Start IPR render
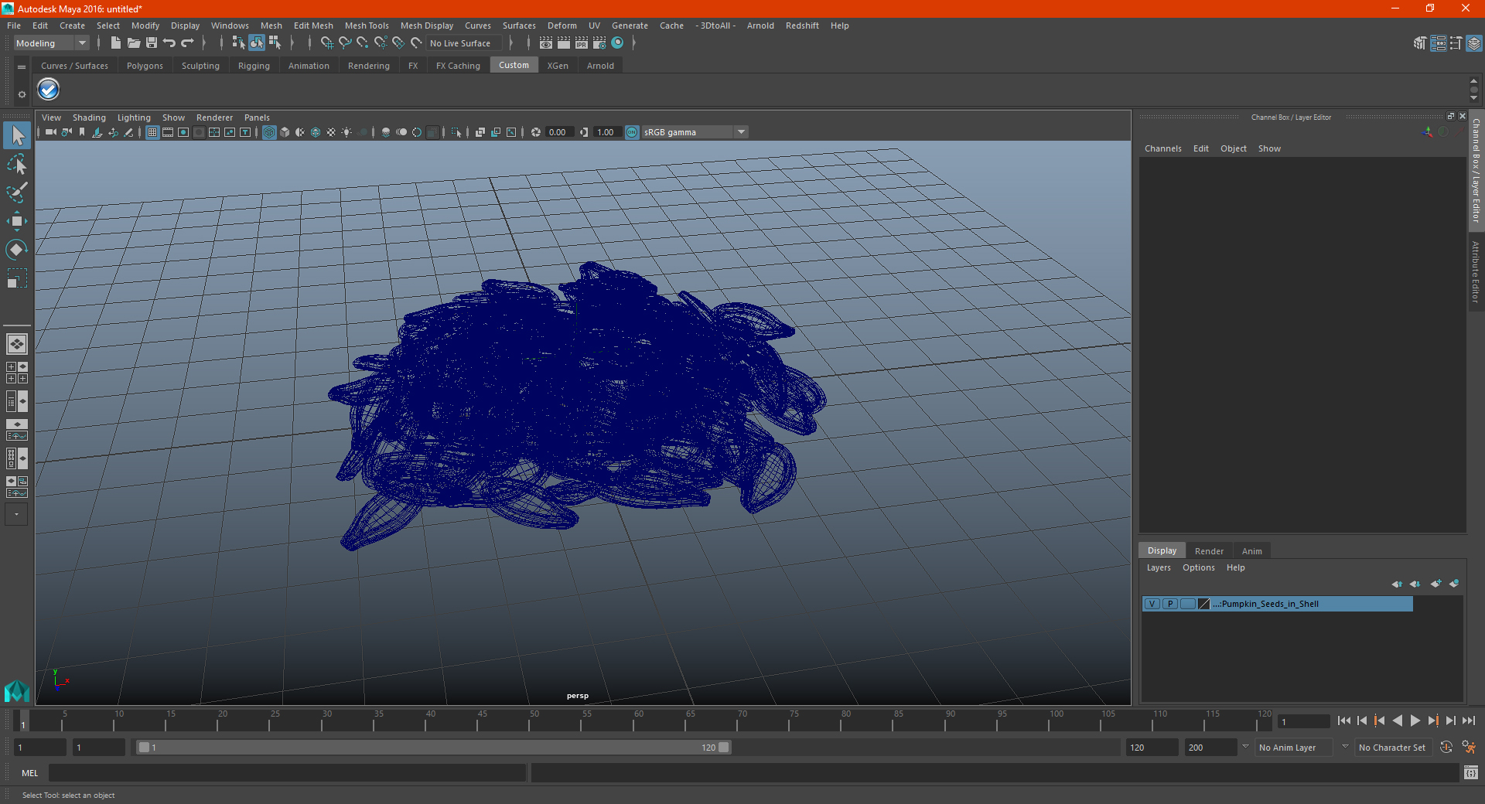This screenshot has width=1485, height=804. [x=582, y=43]
